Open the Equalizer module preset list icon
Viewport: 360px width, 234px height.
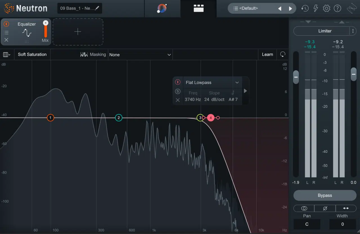tap(6, 33)
